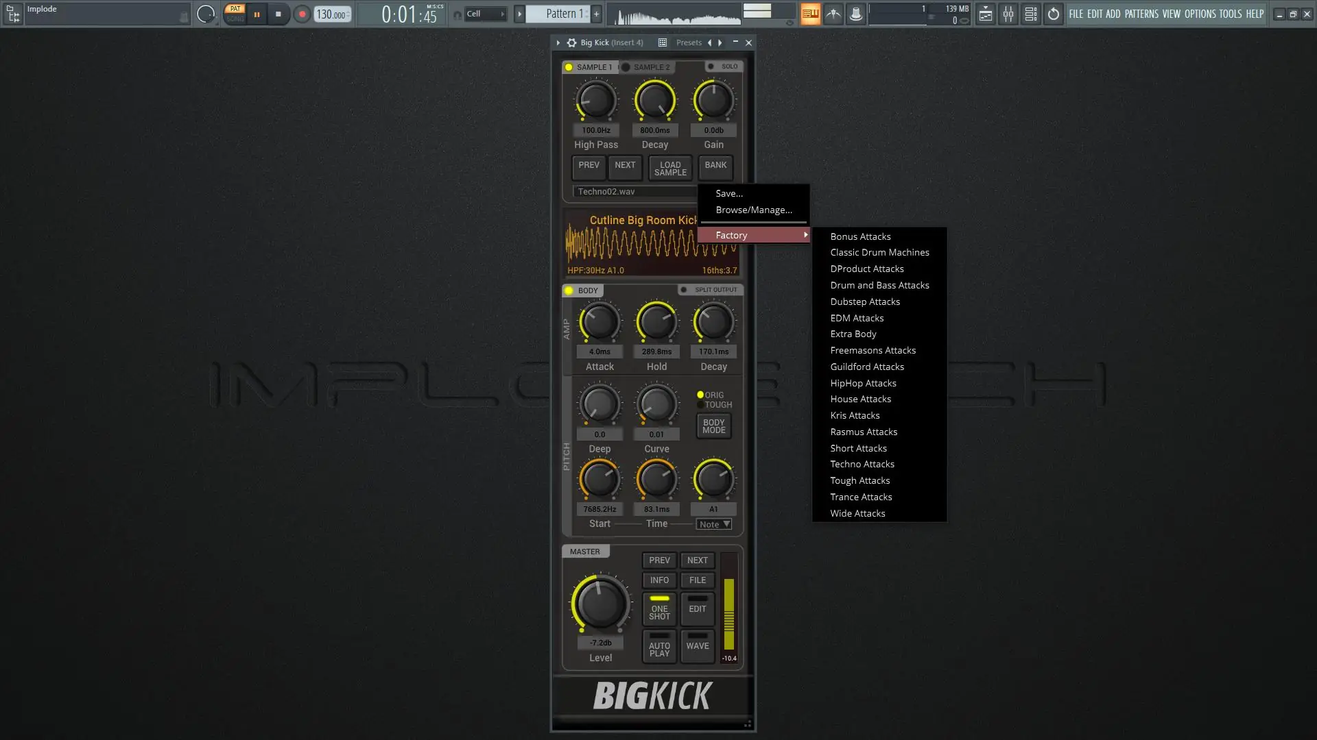Click the record button
Image resolution: width=1317 pixels, height=740 pixels.
(302, 14)
